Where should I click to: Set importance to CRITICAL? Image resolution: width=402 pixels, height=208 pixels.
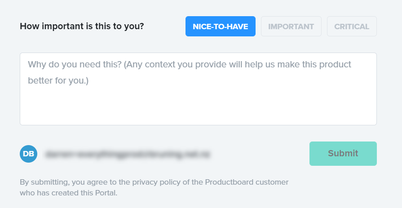click(x=352, y=26)
